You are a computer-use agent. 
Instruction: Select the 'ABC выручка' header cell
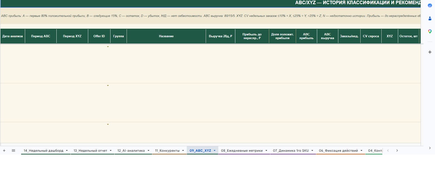(328, 36)
